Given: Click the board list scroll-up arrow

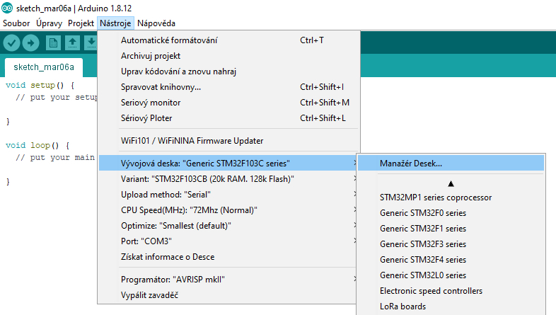Looking at the screenshot, I should pos(451,184).
